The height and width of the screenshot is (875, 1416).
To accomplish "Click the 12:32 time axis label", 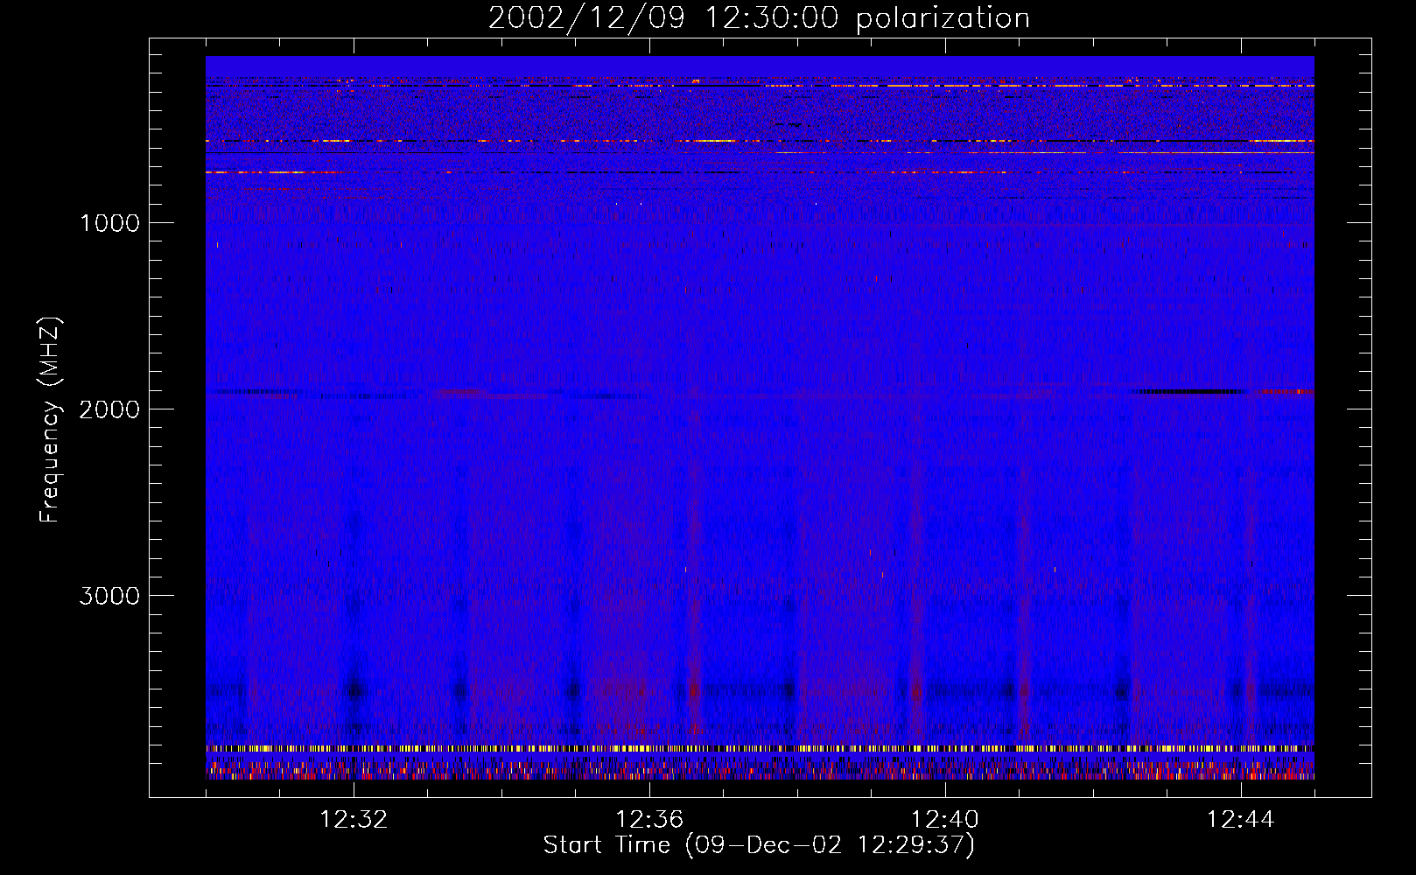I will (x=354, y=820).
